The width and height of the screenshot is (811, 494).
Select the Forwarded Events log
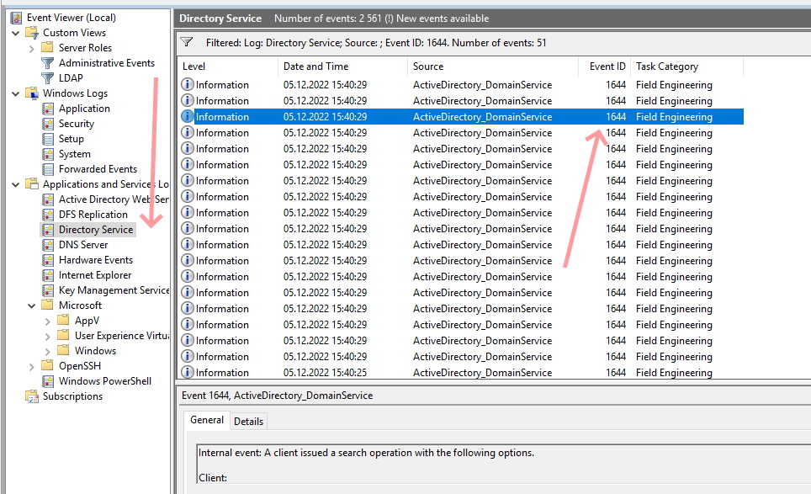98,169
